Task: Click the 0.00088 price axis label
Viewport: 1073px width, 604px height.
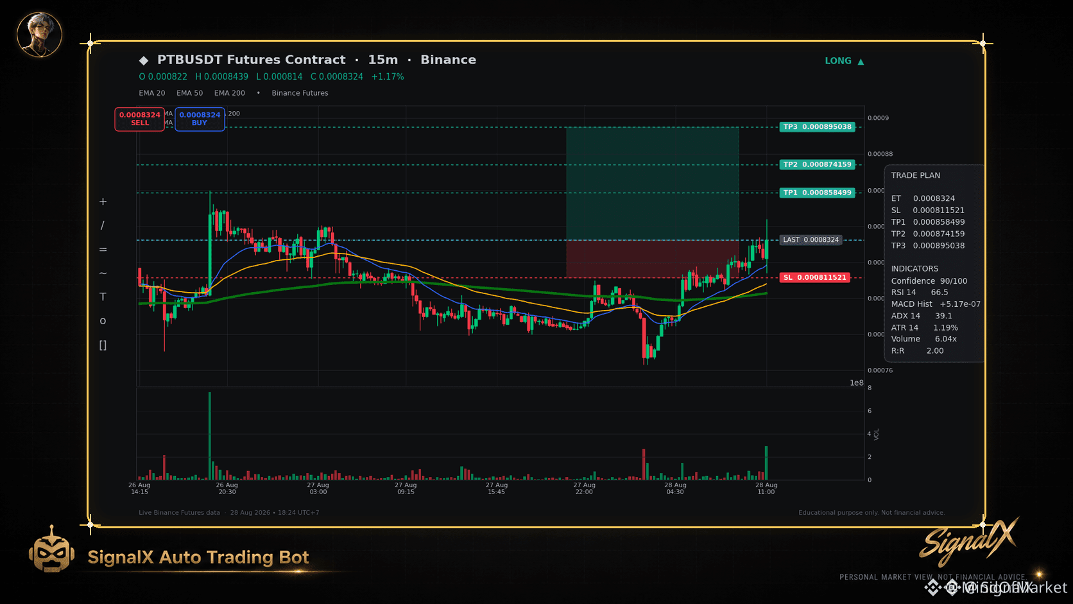Action: (x=880, y=154)
